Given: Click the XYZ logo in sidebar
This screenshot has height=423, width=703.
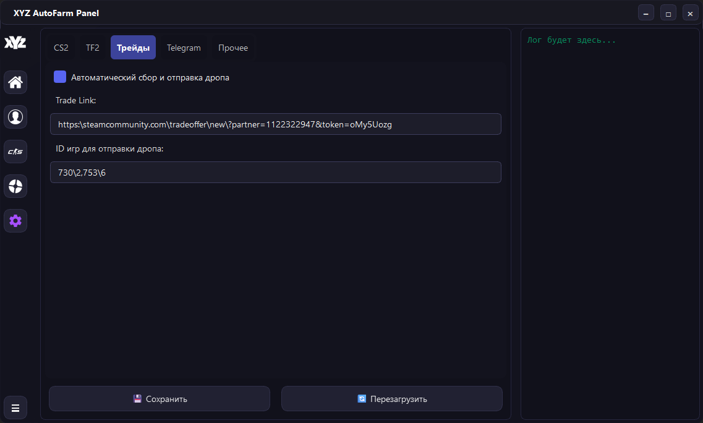Looking at the screenshot, I should [15, 43].
